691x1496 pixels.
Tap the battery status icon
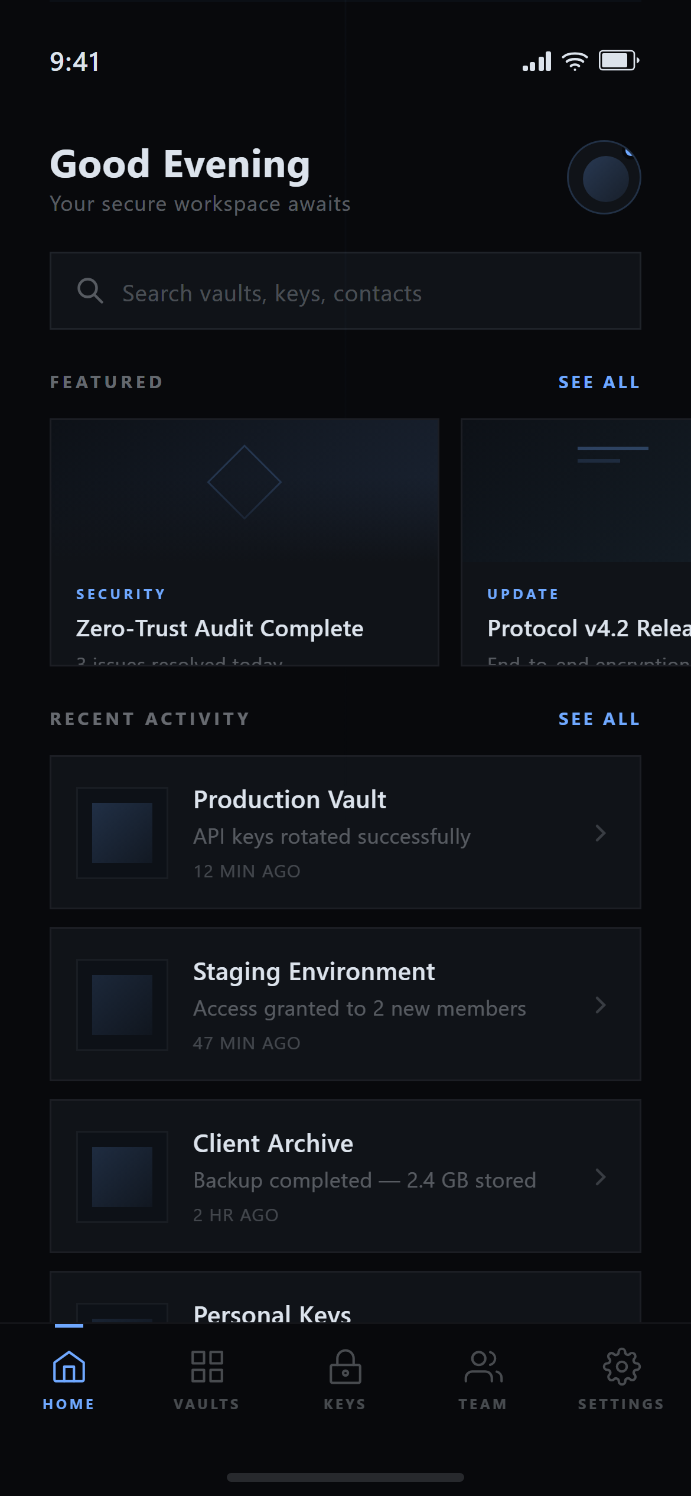(619, 60)
